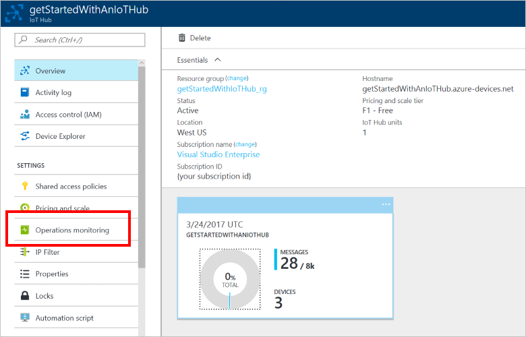Image resolution: width=526 pixels, height=337 pixels.
Task: Collapse the Essentials section chevron
Action: [218, 60]
